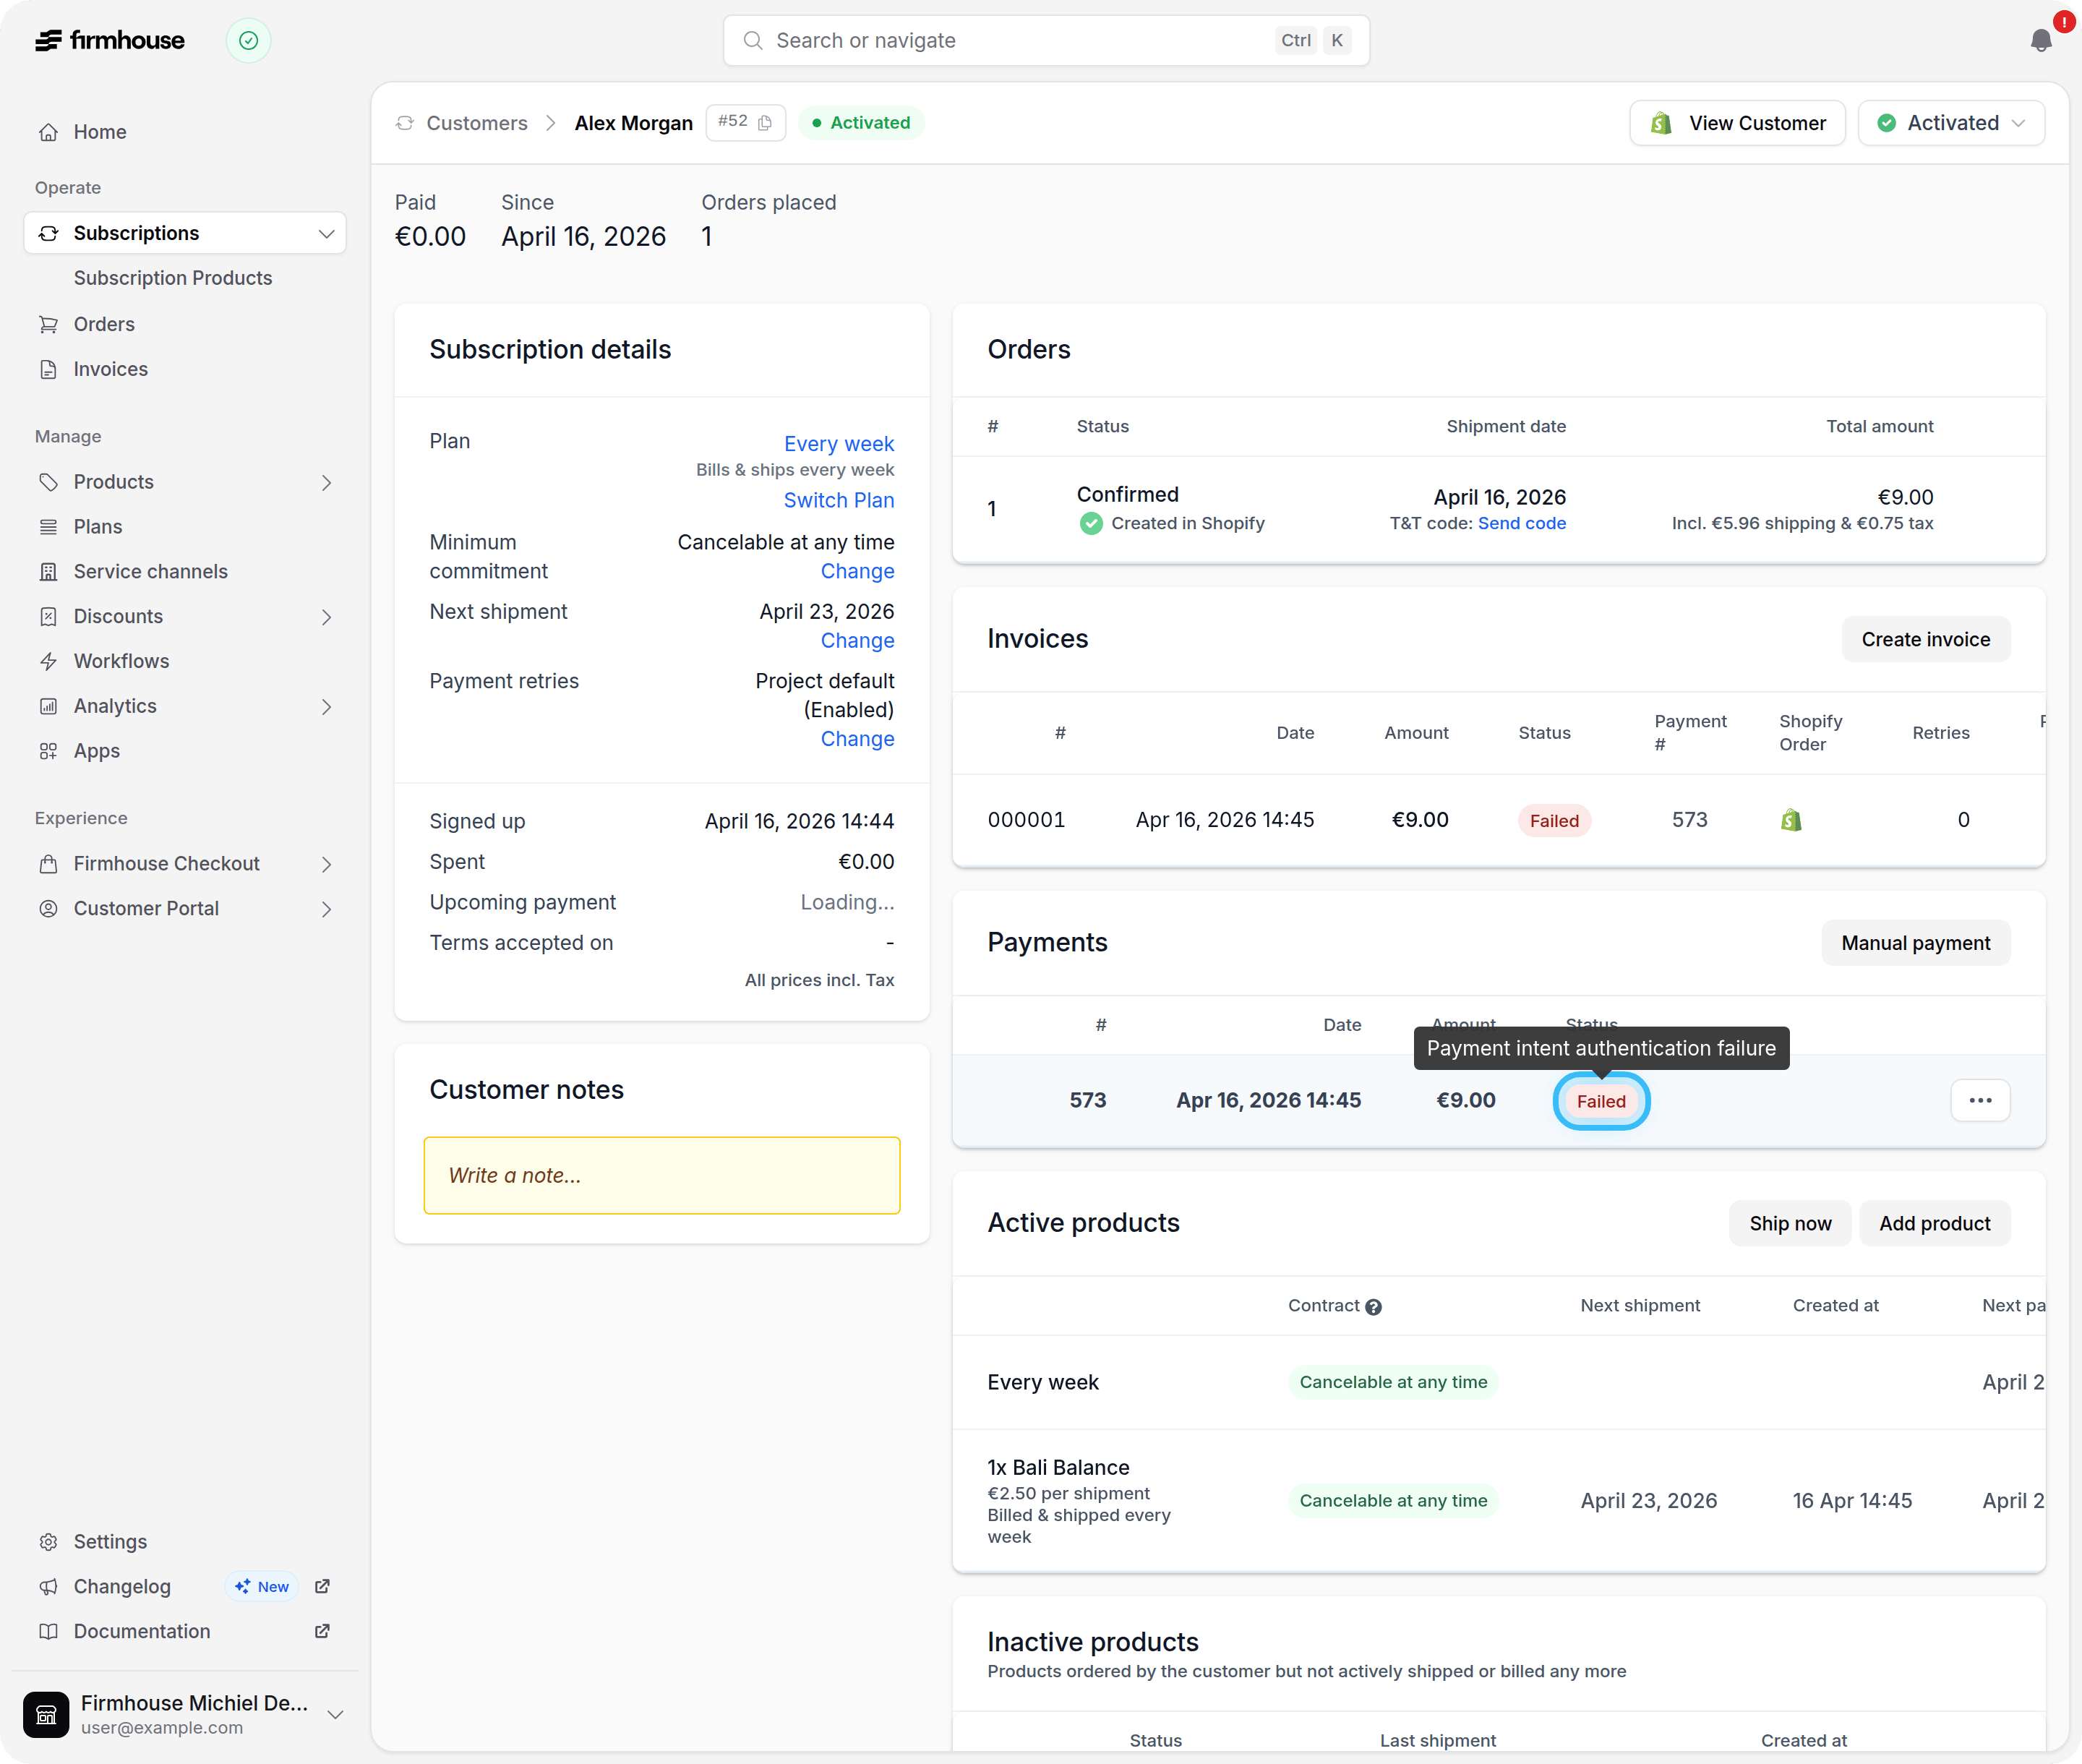This screenshot has height=1764, width=2082.
Task: Go back to Customers breadcrumb
Action: (x=477, y=123)
